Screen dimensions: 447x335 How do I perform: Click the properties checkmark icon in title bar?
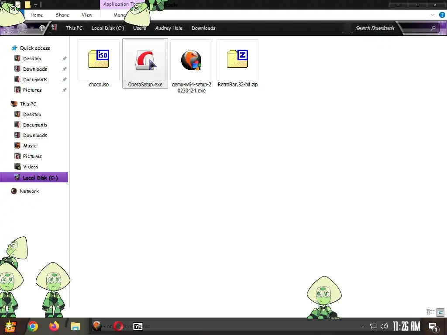17,4
